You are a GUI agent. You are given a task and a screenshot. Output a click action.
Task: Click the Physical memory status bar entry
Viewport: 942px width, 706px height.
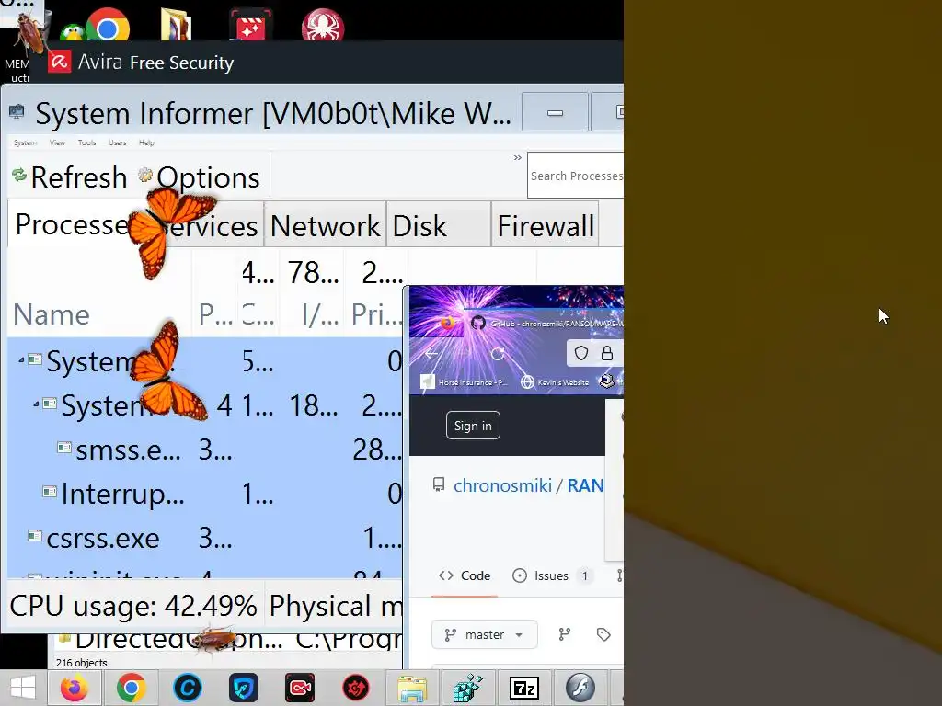pyautogui.click(x=335, y=606)
